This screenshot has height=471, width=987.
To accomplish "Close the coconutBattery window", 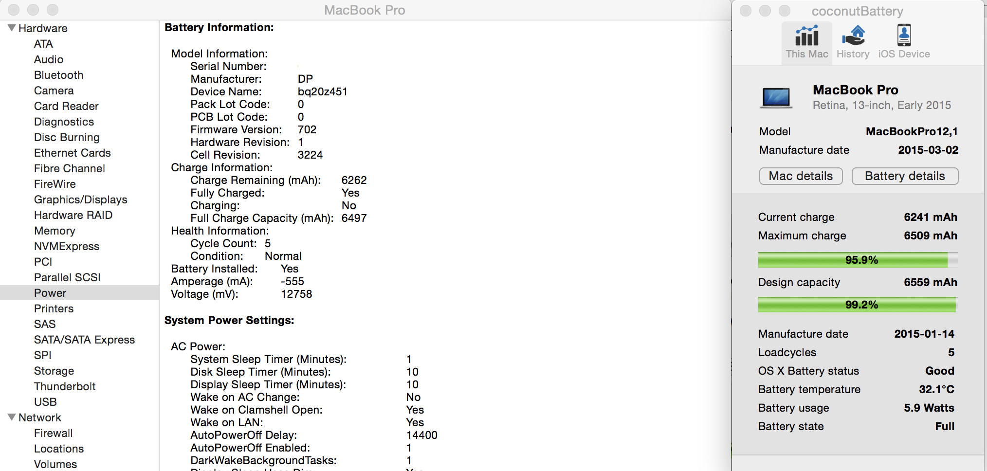I will pyautogui.click(x=746, y=11).
